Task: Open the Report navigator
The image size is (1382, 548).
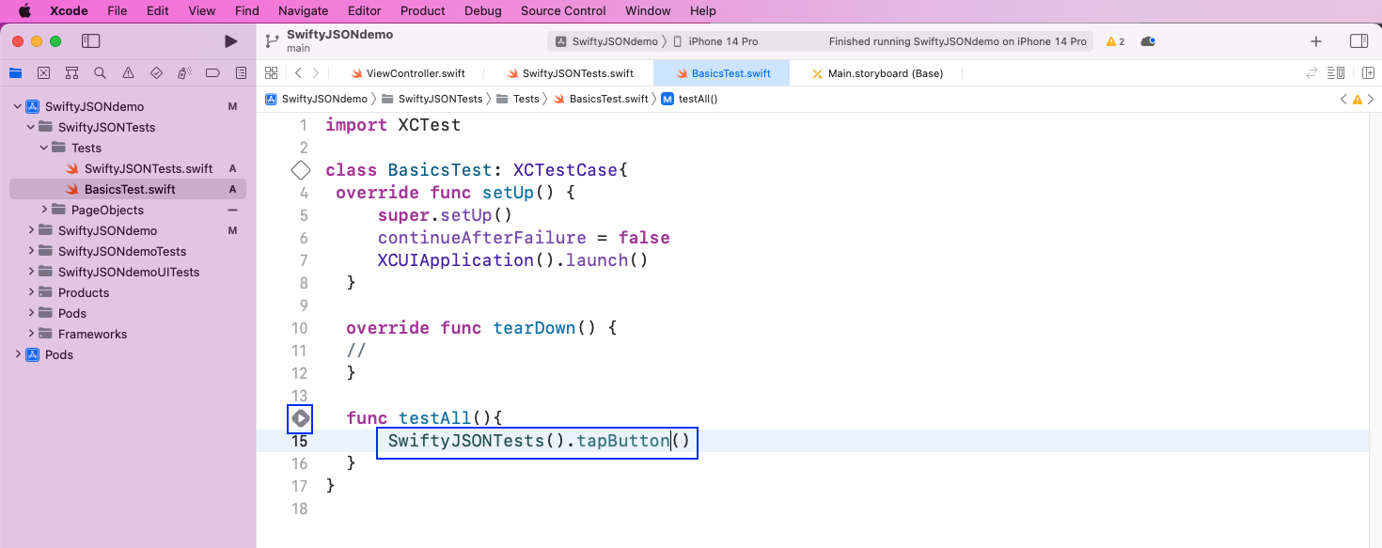Action: 241,72
